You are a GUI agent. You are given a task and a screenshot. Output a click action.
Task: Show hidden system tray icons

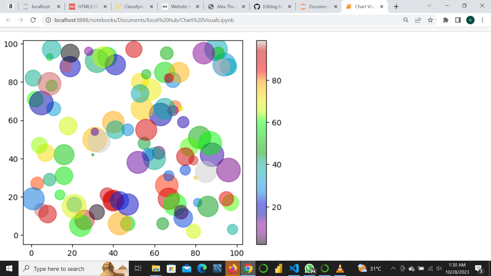tap(393, 268)
